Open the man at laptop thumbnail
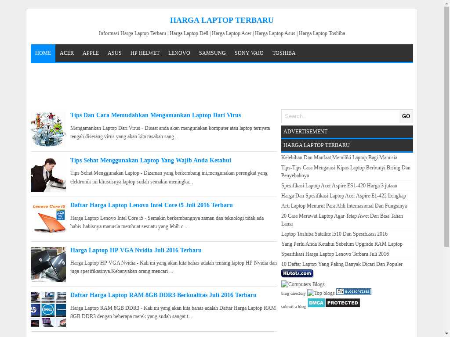Screen dimensions: 450x337 tap(48, 175)
